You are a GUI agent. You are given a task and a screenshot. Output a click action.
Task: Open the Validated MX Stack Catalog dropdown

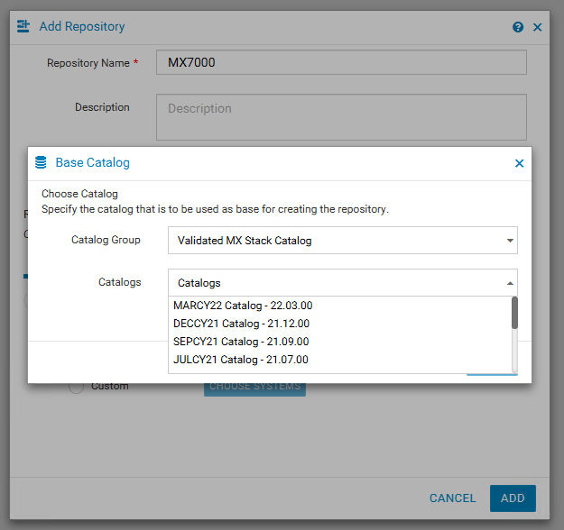click(x=342, y=241)
